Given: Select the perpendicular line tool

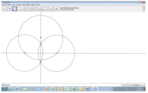Looking at the screenshot, I should pyautogui.click(x=20, y=9).
